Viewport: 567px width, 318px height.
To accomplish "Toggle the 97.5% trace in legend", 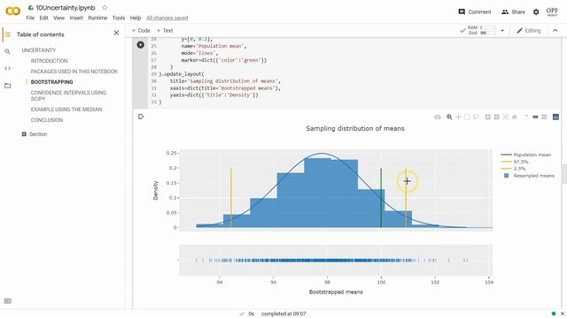I will click(x=515, y=162).
